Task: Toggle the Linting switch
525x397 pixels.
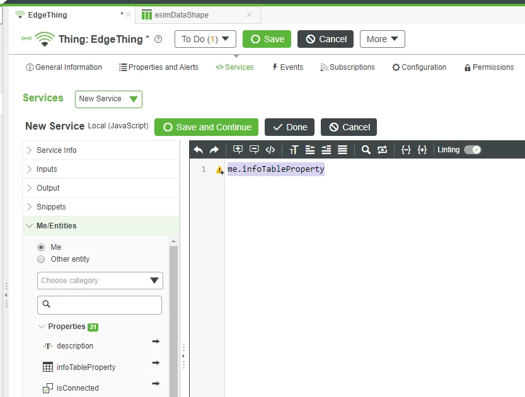Action: (x=473, y=150)
